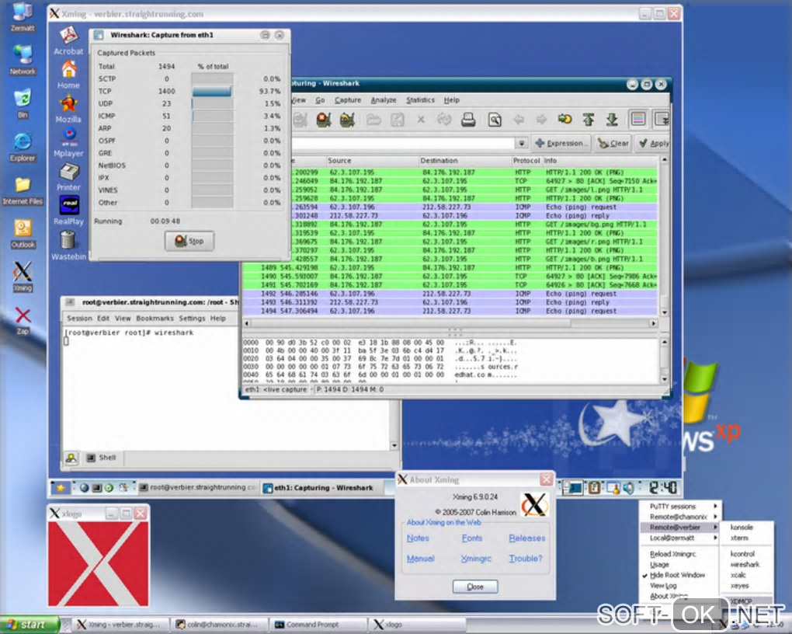Open the Explorer desktop icon

pos(23,147)
